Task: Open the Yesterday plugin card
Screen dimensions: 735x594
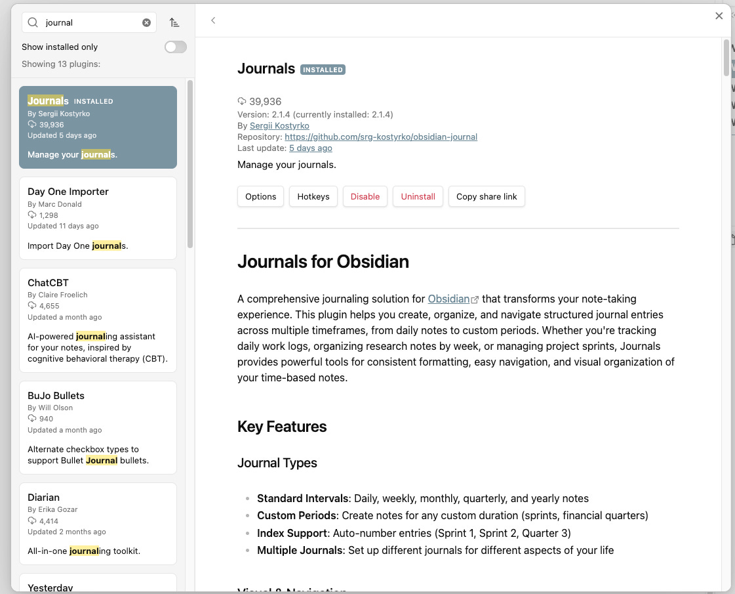Action: point(98,583)
